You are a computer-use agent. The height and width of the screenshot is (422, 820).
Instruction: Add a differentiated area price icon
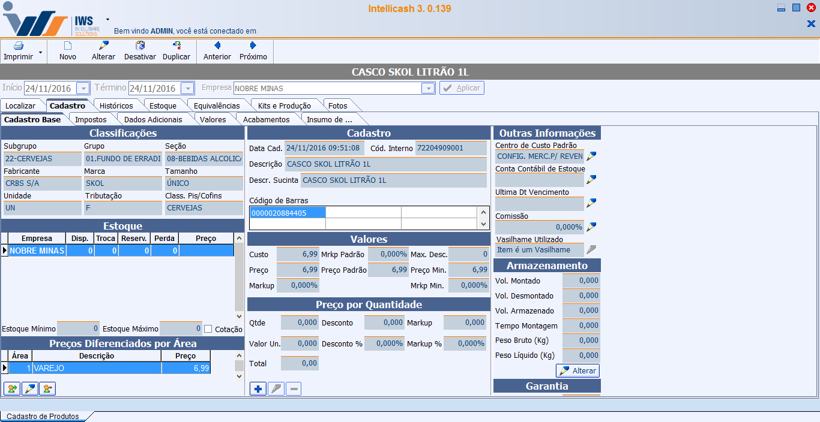[12, 388]
